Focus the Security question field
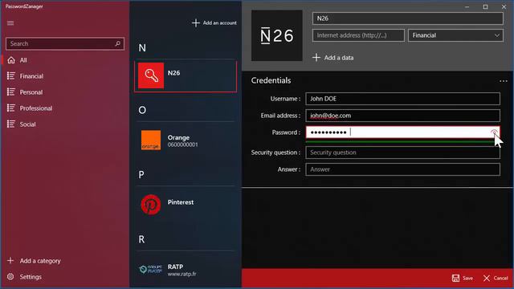 pyautogui.click(x=402, y=153)
